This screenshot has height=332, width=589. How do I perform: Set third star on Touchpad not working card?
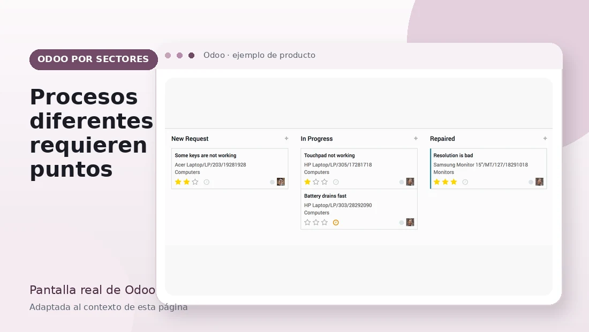tap(324, 182)
